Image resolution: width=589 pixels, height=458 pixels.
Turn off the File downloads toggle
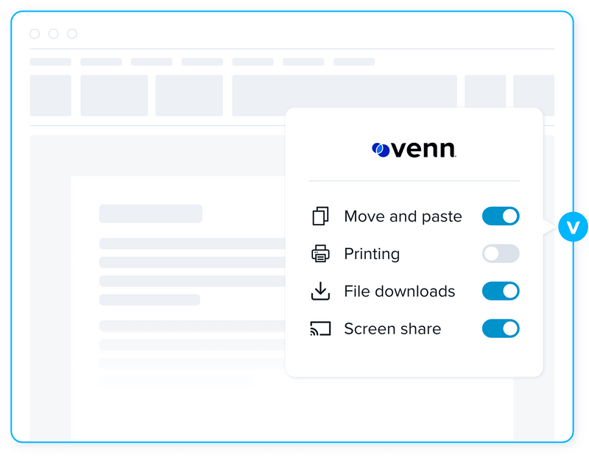501,292
